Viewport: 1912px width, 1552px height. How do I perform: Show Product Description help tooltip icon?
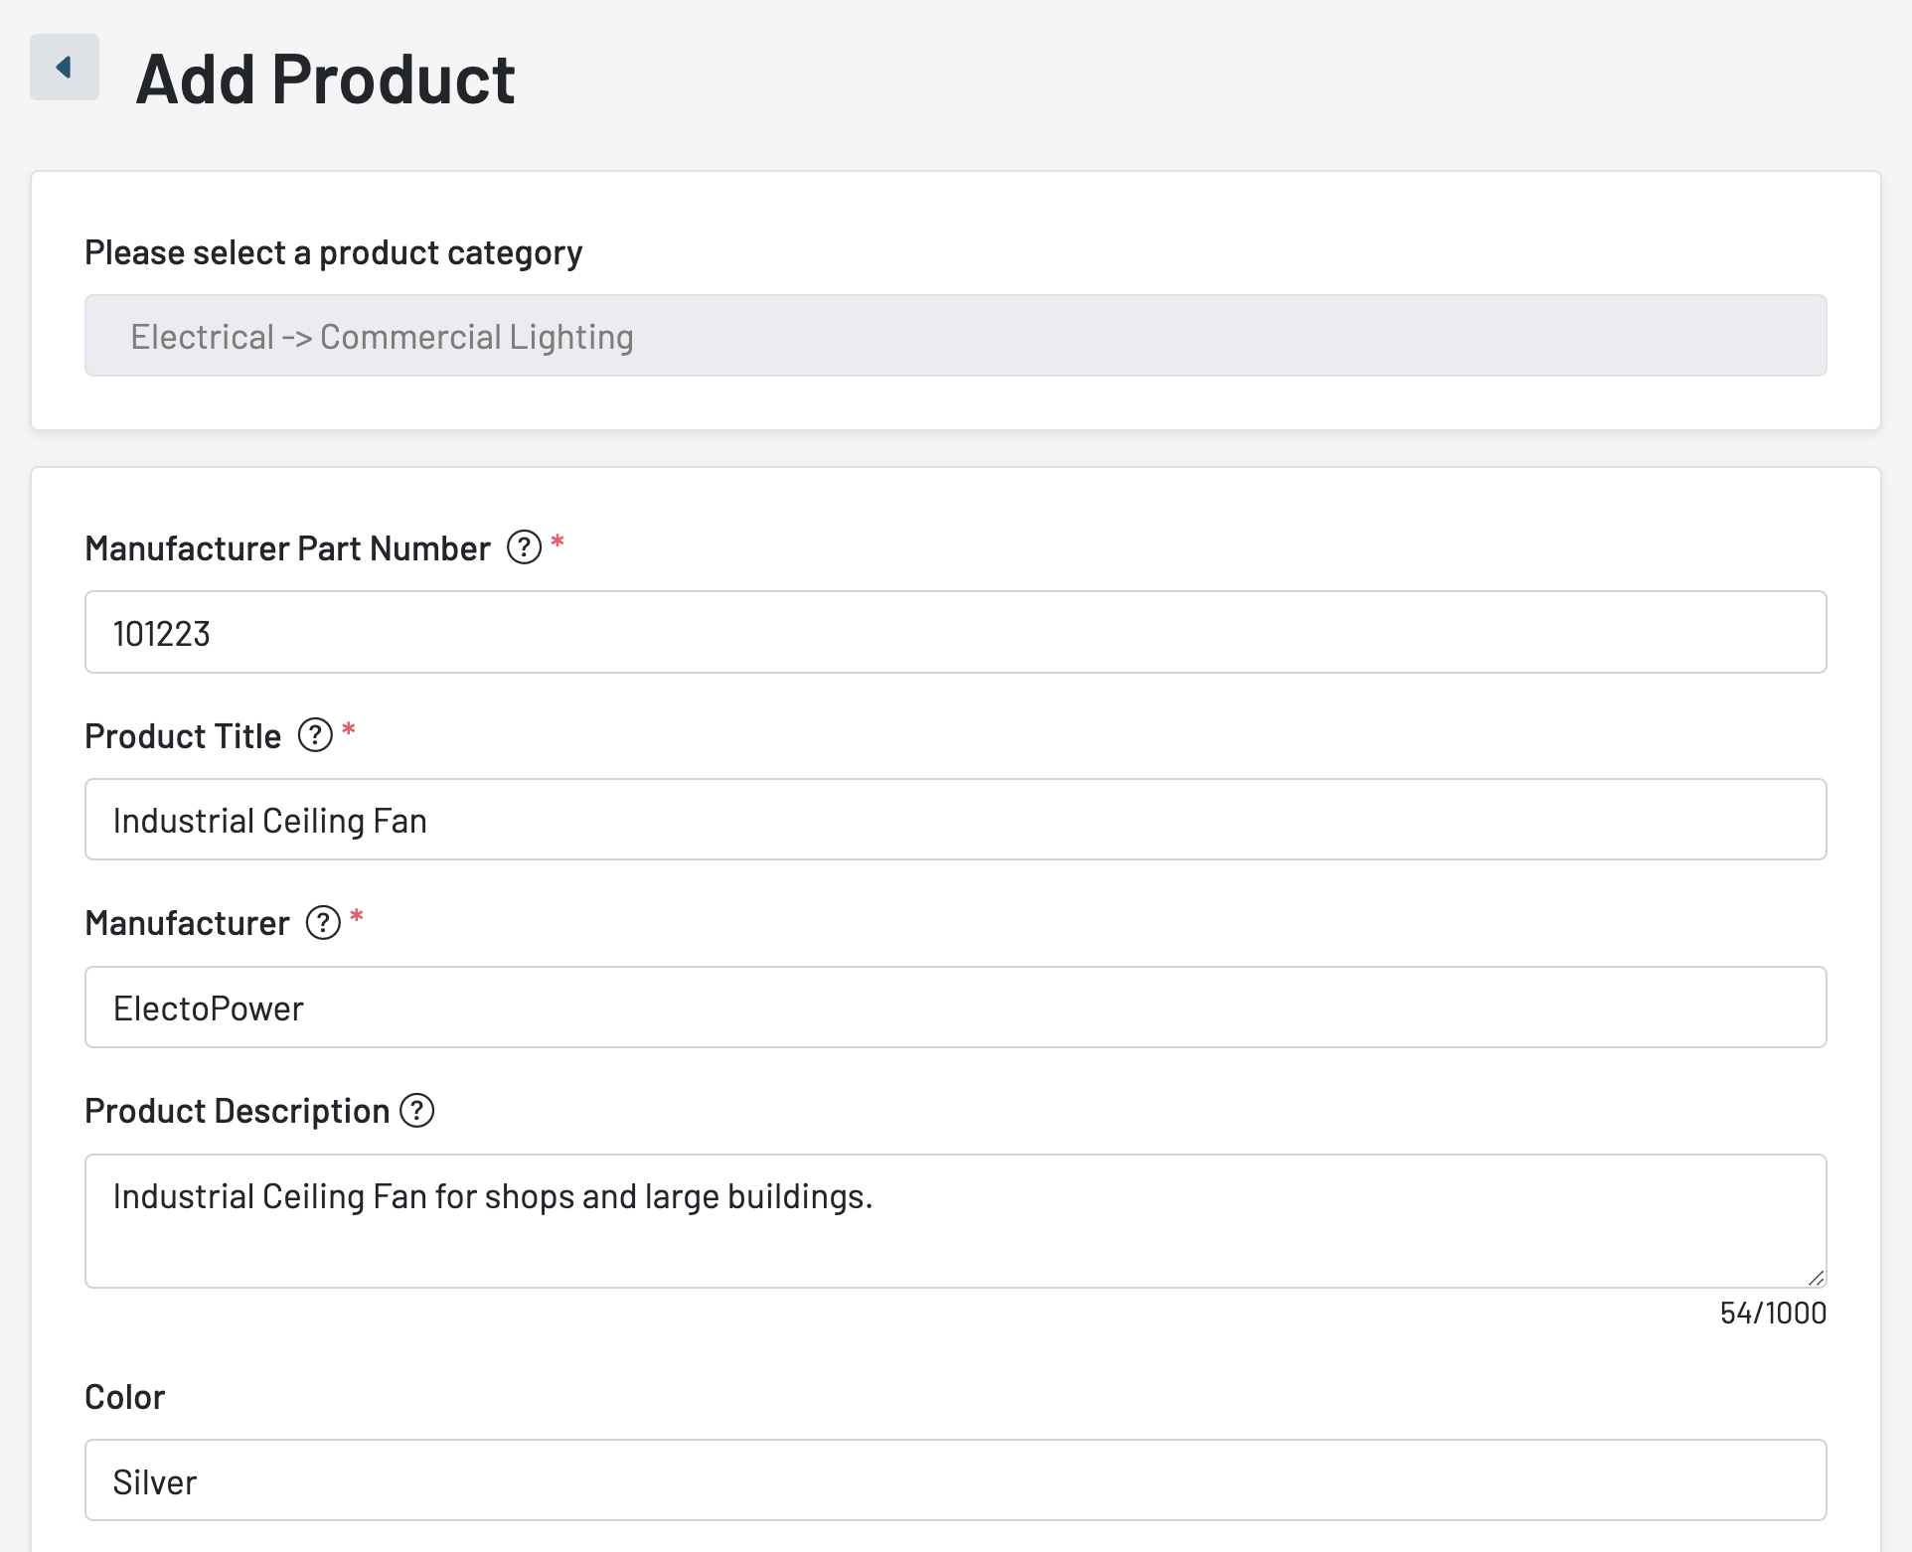[x=417, y=1110]
